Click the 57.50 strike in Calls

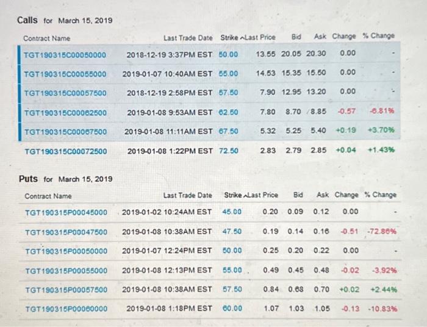[229, 93]
